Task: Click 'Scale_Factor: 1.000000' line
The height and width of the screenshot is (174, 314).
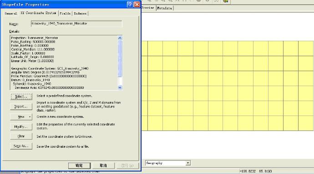Action: click(28, 53)
